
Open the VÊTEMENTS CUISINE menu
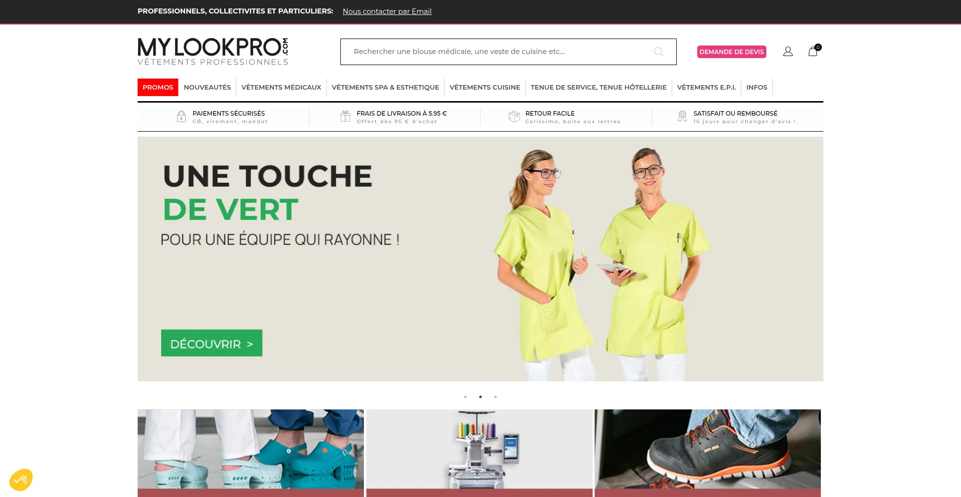tap(485, 87)
